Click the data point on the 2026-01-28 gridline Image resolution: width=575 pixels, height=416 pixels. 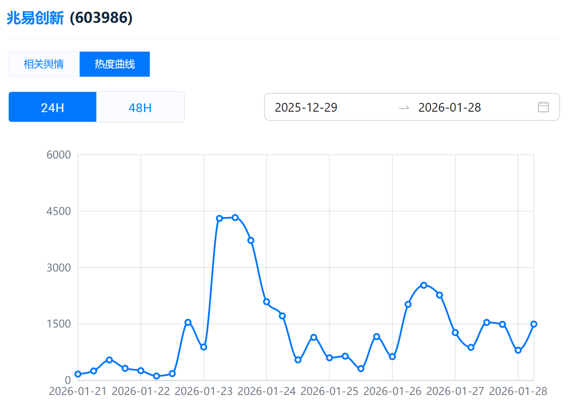click(518, 350)
